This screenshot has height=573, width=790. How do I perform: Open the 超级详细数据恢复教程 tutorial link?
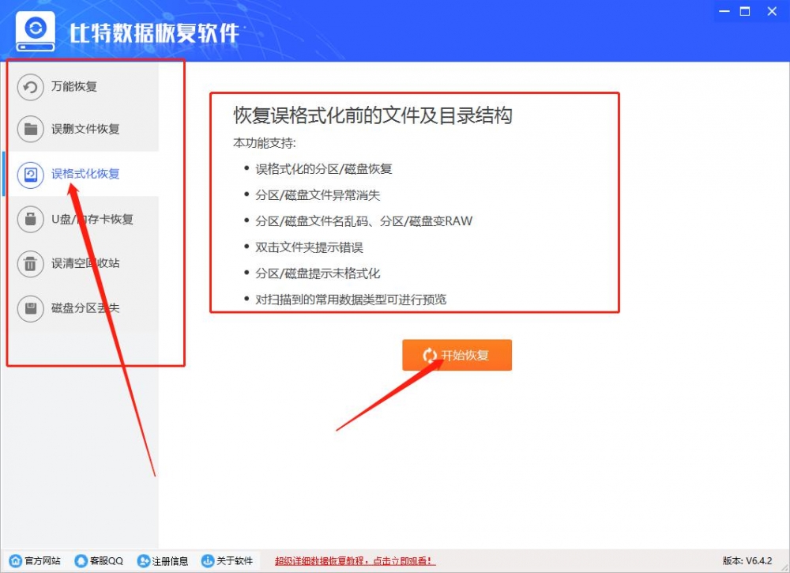click(355, 561)
